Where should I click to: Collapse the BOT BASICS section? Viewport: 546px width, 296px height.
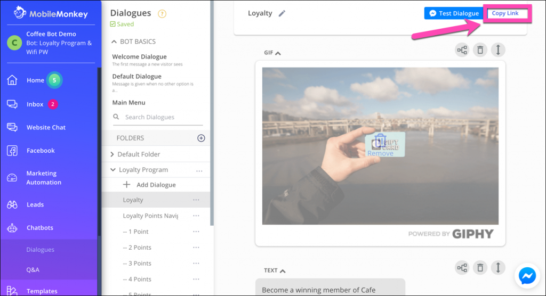114,42
